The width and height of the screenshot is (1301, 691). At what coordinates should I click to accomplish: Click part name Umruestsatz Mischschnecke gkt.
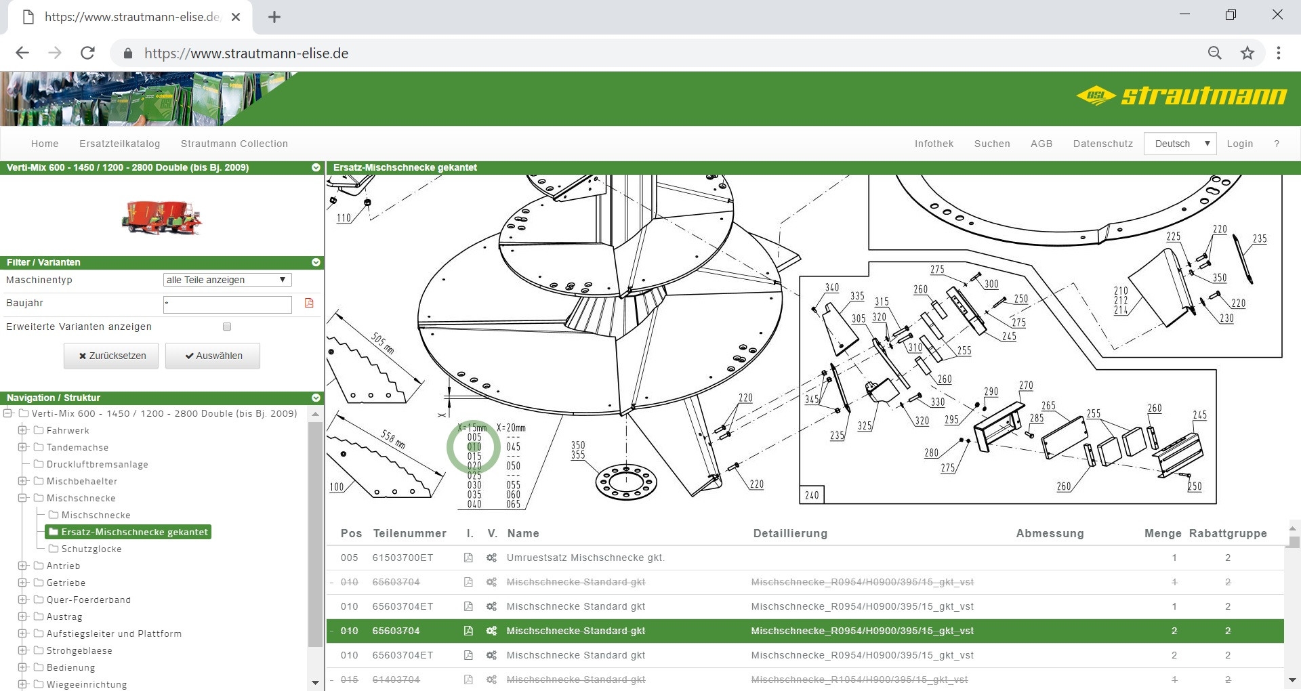click(585, 558)
